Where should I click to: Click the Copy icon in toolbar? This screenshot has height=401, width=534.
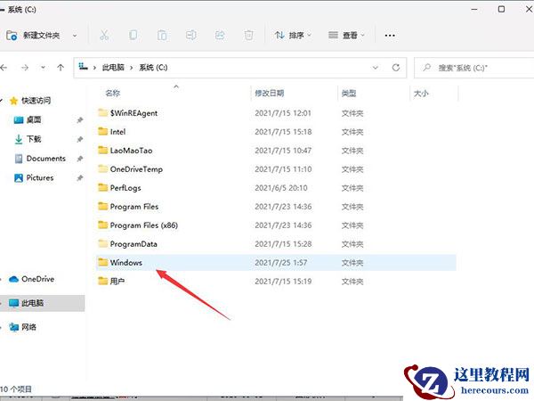pos(133,35)
